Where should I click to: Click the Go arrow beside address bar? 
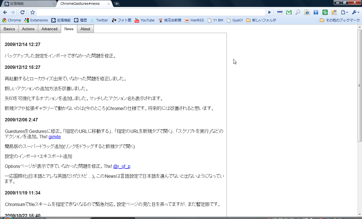coord(270,12)
